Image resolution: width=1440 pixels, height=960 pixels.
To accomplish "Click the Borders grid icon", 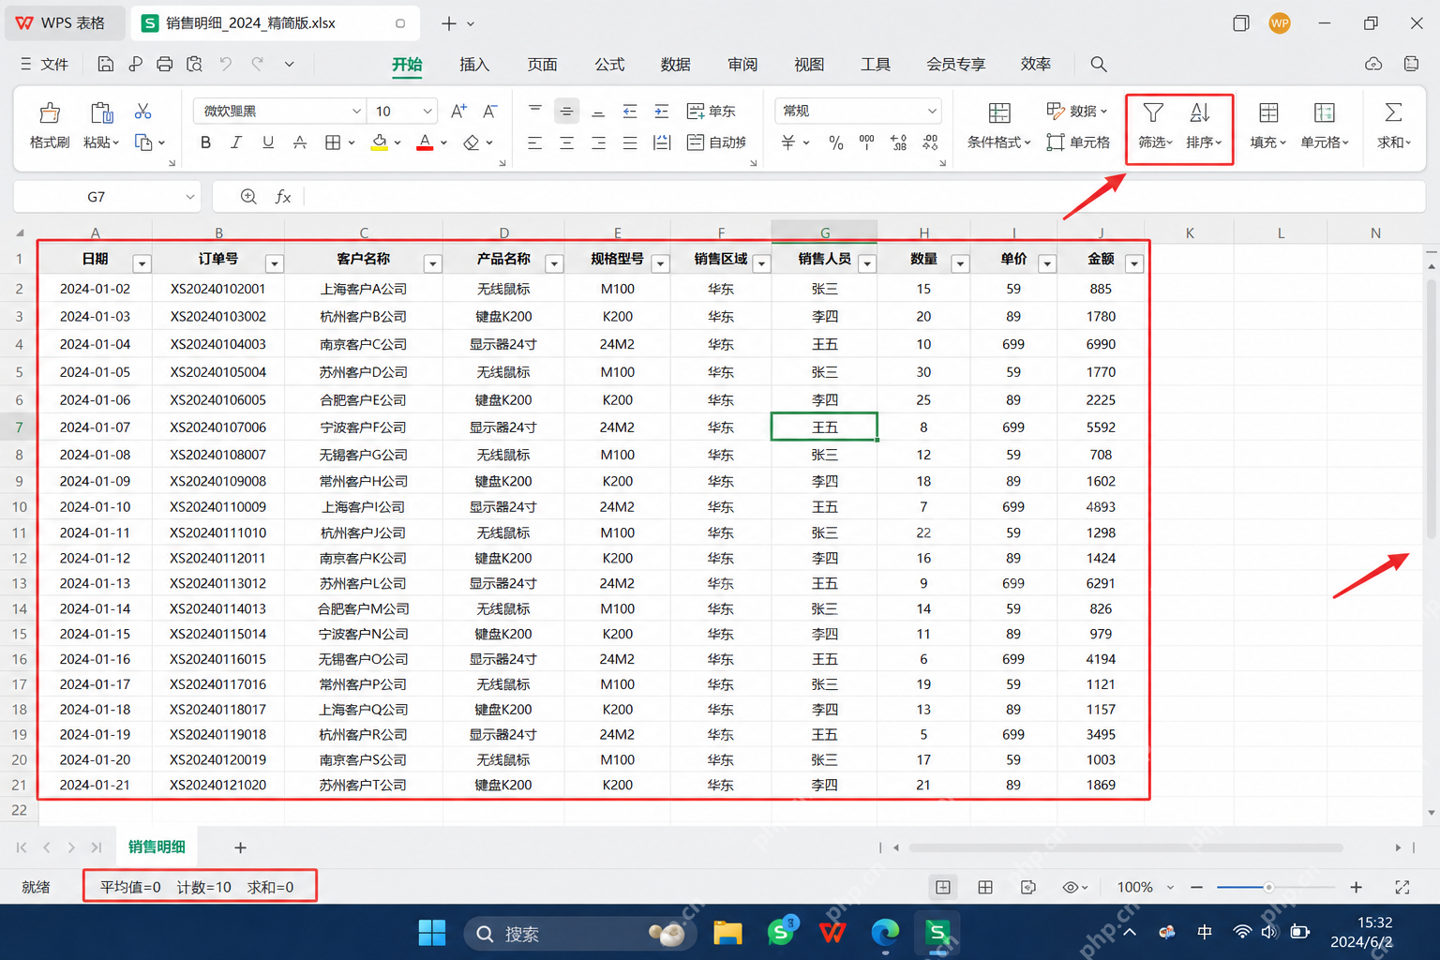I will tap(332, 142).
